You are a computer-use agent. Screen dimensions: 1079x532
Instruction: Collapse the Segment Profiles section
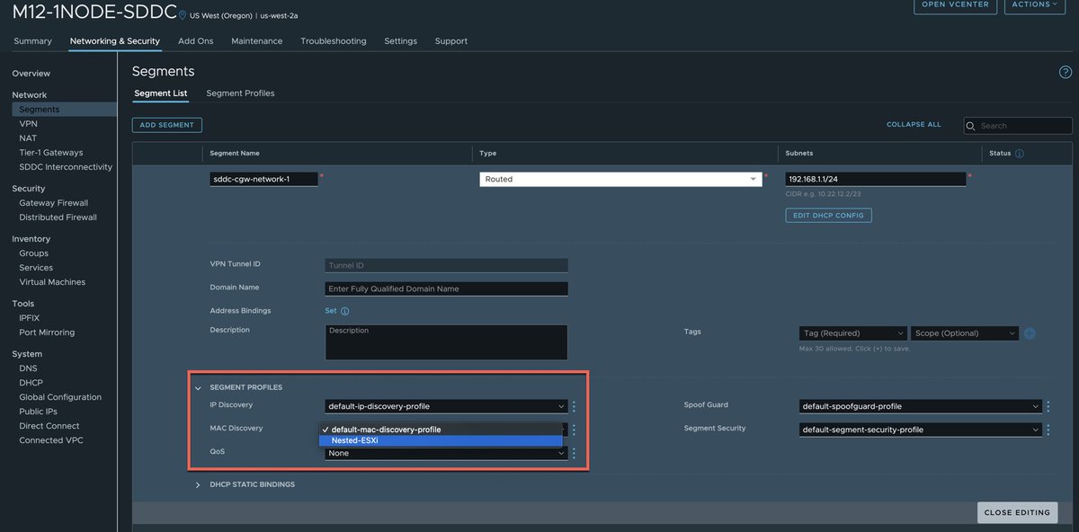point(198,387)
